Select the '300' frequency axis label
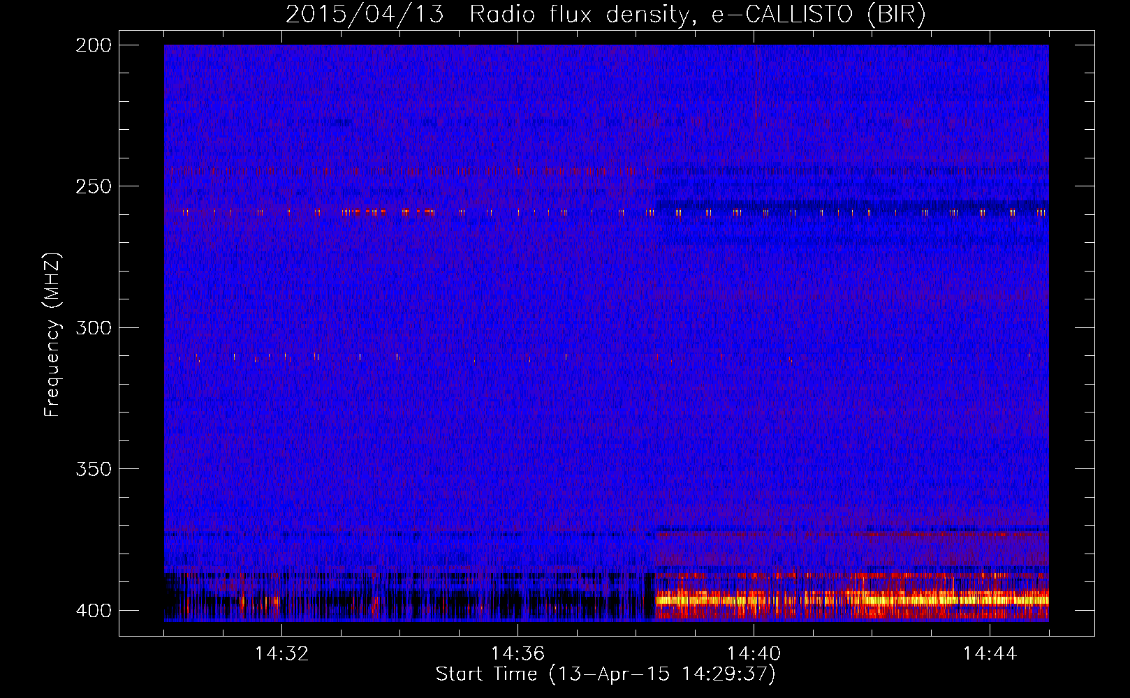 pos(94,328)
